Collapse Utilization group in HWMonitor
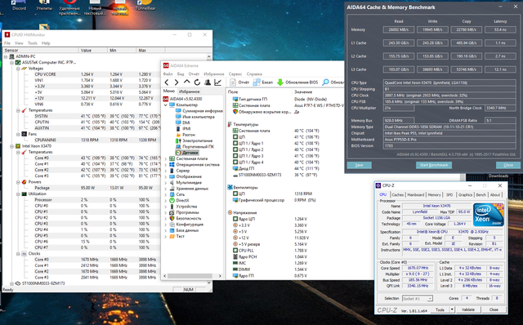Screen dimensions: 523x325 [x=18, y=194]
